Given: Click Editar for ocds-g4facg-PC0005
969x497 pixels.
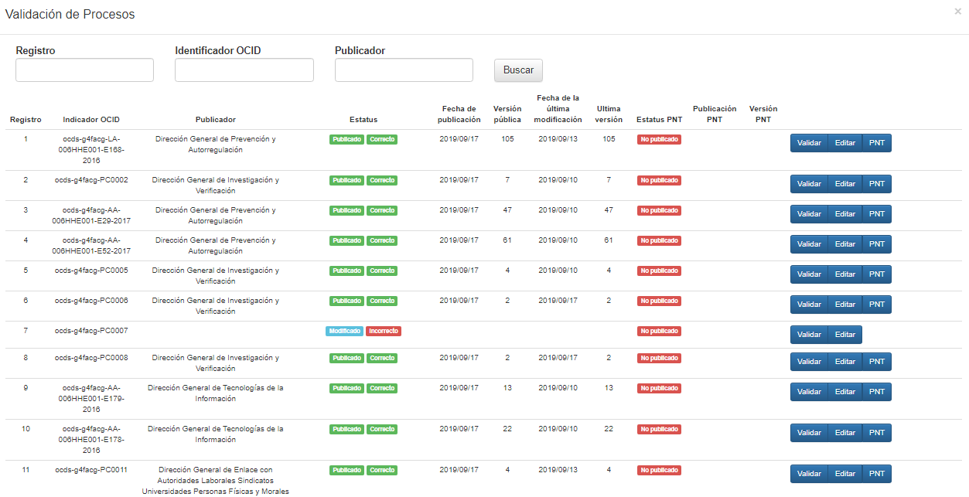Looking at the screenshot, I should 845,274.
